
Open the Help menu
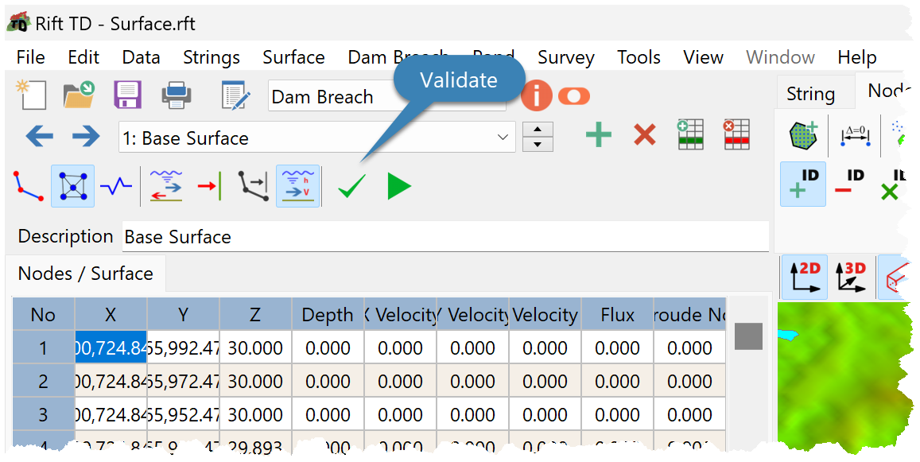pos(857,57)
